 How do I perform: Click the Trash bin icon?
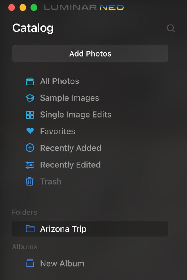point(30,181)
